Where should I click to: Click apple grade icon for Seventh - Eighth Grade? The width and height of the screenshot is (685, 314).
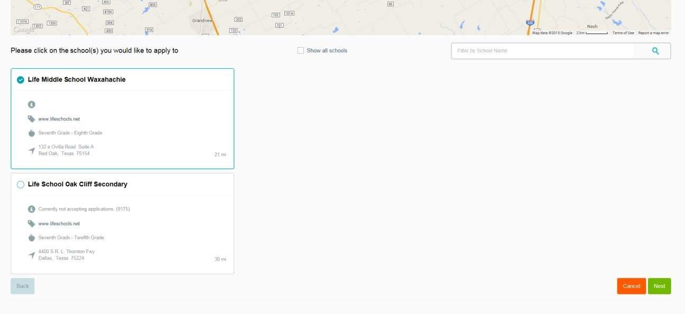[31, 133]
